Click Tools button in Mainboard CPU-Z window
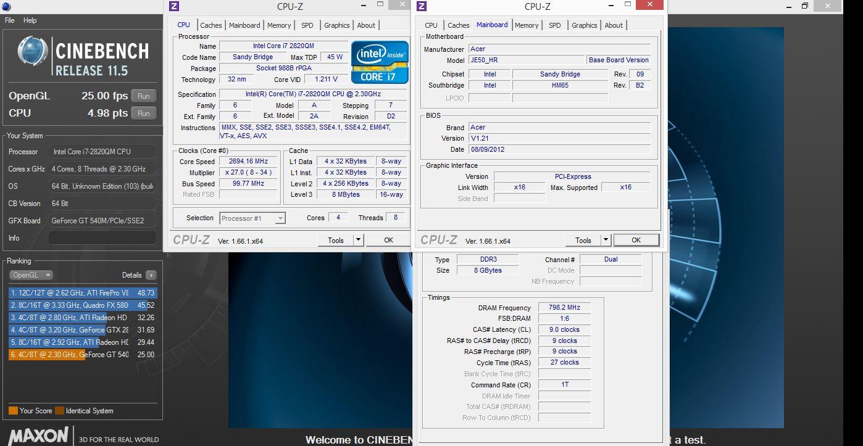 (x=583, y=240)
